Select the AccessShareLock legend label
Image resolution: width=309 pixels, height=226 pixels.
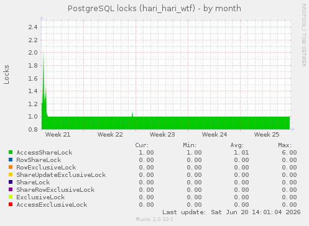click(44, 153)
